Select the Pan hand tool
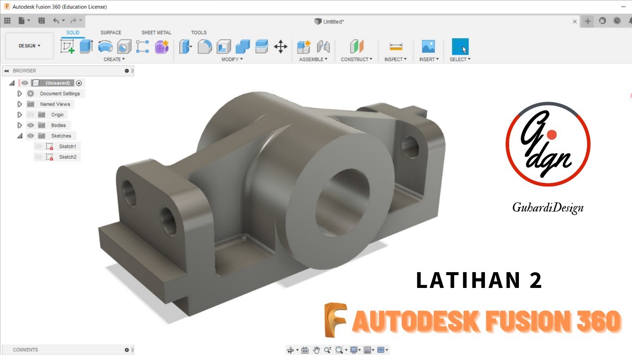The height and width of the screenshot is (355, 632). [316, 350]
